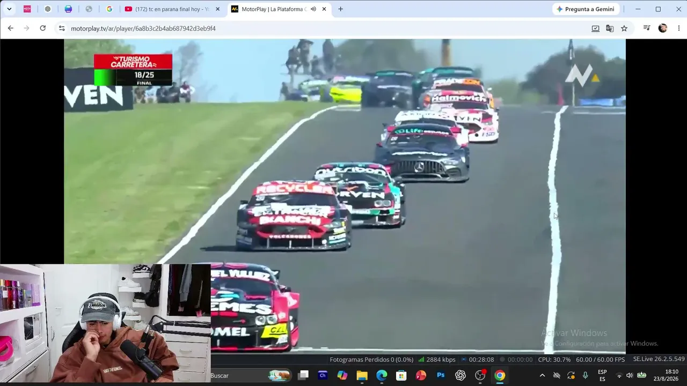Switch to the first pinned pink-icon tab

click(x=27, y=9)
